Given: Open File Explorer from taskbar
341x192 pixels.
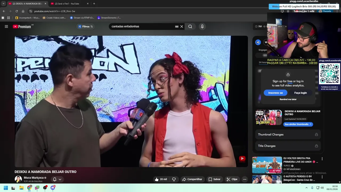Looking at the screenshot, I should point(21,188).
